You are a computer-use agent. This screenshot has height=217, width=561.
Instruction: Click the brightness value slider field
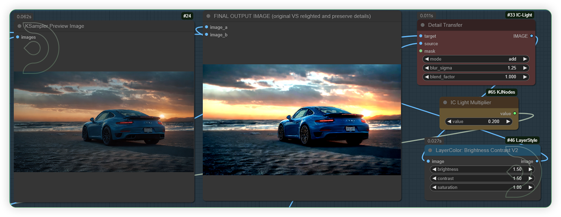click(482, 169)
